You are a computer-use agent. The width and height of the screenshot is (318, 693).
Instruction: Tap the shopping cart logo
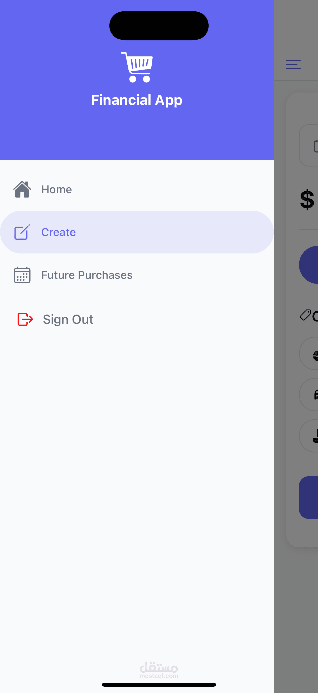click(137, 67)
